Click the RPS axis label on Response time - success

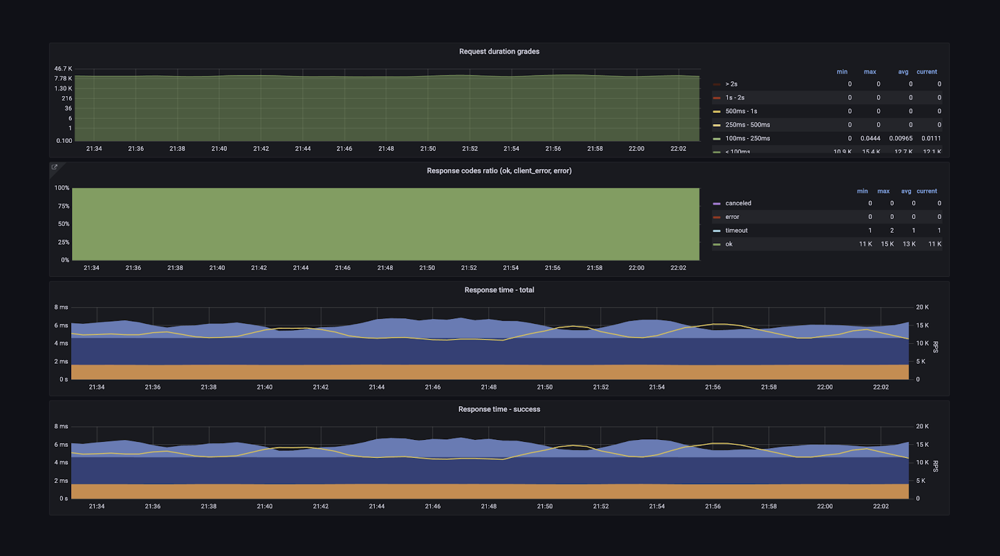pos(936,466)
